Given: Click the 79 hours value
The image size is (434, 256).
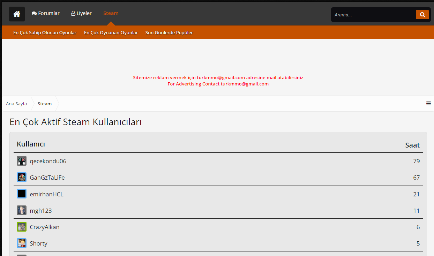Looking at the screenshot, I should (416, 161).
